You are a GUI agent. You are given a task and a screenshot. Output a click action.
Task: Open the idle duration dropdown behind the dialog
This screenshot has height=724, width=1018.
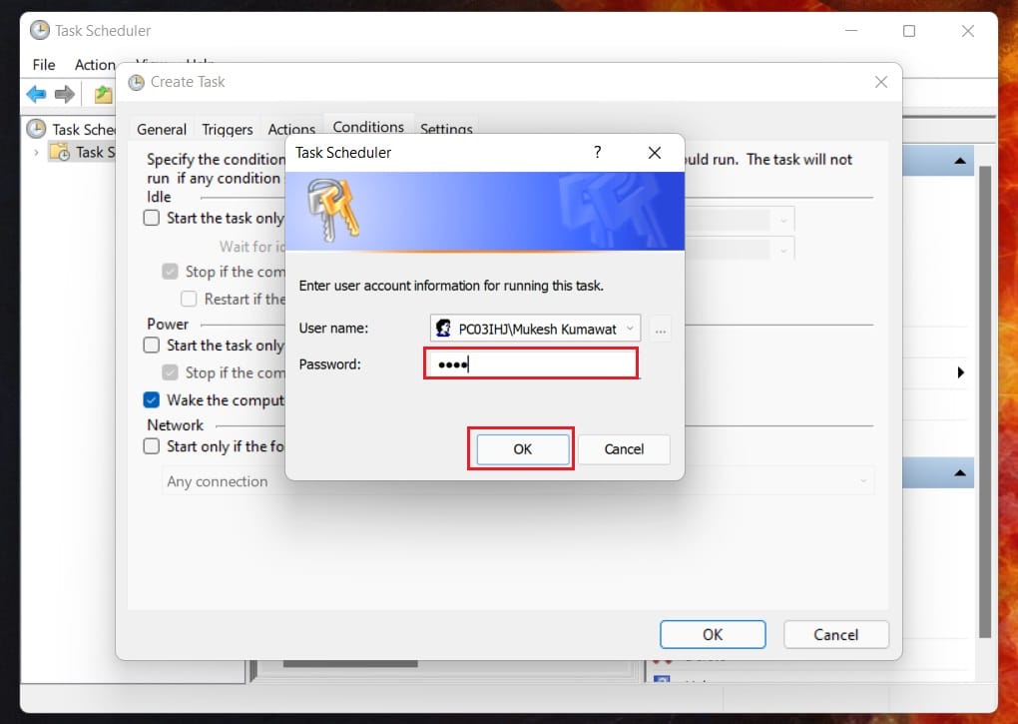783,221
